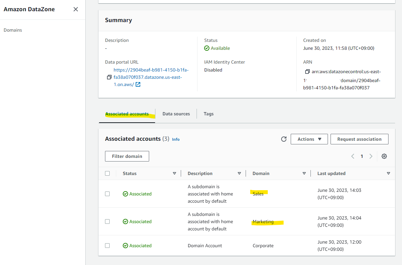This screenshot has height=265, width=402.
Task: Go to next page of accounts
Action: click(371, 156)
